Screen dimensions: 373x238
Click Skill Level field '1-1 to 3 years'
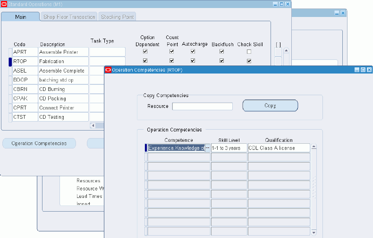(x=229, y=148)
